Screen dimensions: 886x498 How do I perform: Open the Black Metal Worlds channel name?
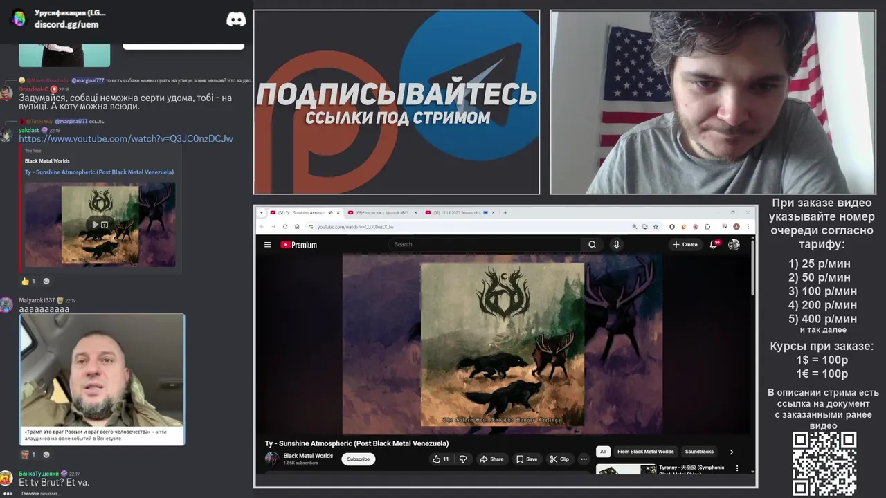point(308,455)
